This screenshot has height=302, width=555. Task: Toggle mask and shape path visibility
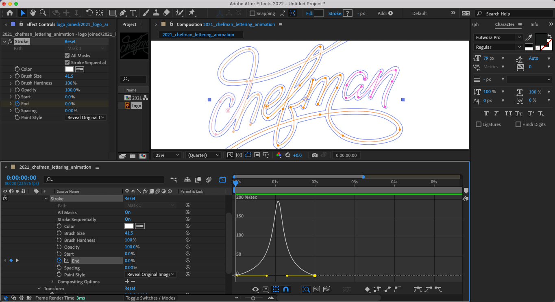[248, 155]
